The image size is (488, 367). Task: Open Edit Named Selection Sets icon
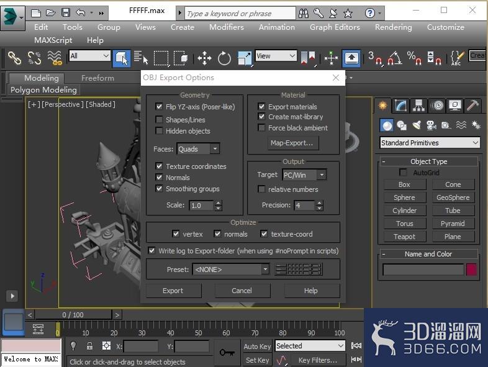coord(457,58)
